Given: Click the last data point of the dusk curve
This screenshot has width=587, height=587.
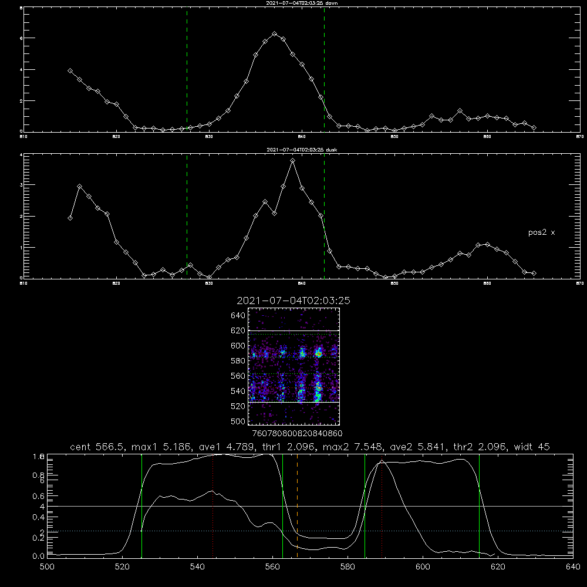Looking at the screenshot, I should [x=534, y=274].
